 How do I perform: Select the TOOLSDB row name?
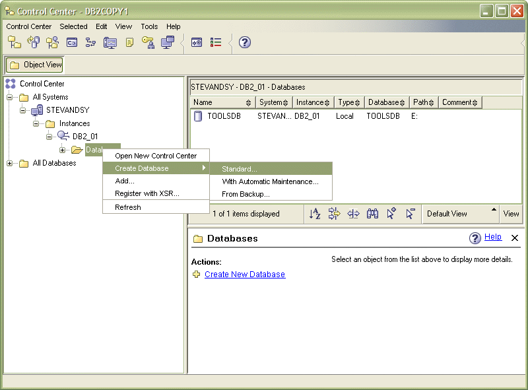coord(224,116)
